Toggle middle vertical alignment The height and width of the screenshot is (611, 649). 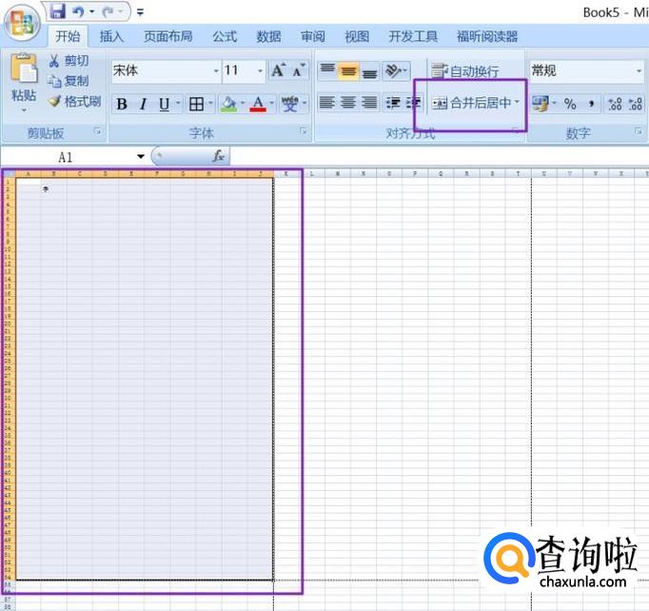[x=348, y=70]
